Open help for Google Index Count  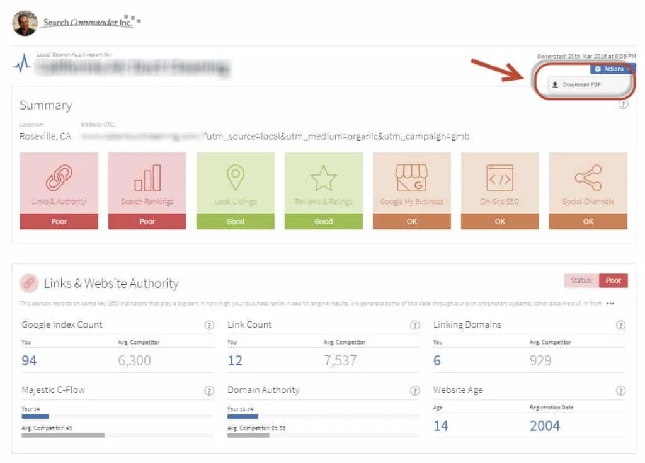coord(209,325)
